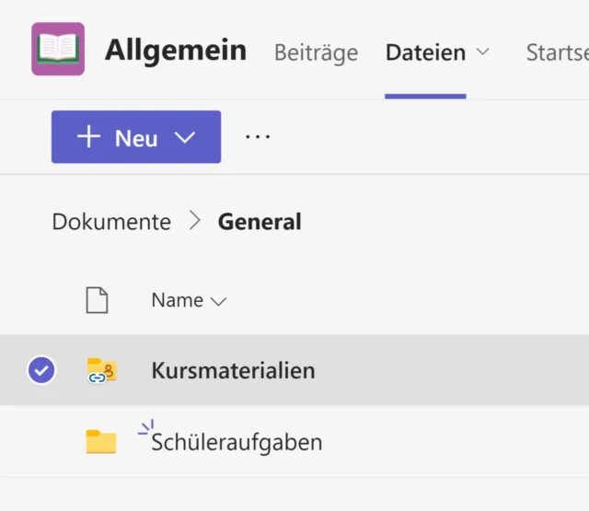
Task: Click the Neu button label
Action: click(x=136, y=138)
